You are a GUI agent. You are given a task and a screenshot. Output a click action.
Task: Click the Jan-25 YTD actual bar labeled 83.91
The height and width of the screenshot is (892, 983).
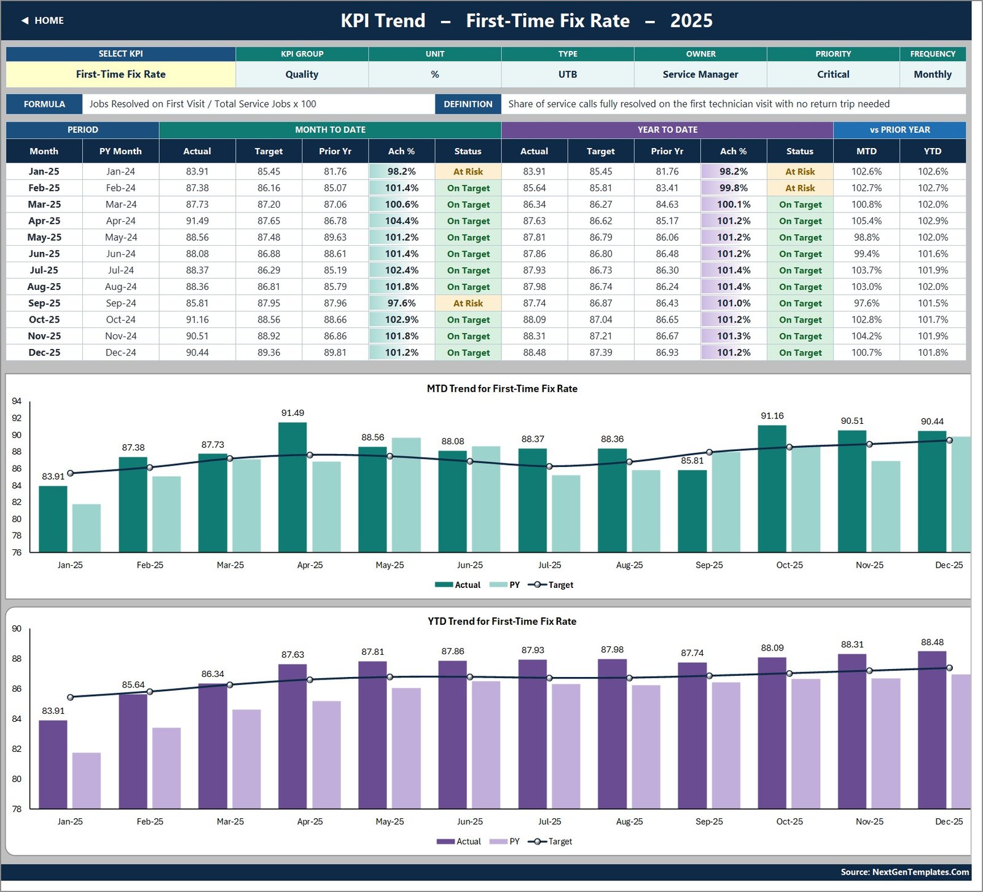pyautogui.click(x=53, y=764)
